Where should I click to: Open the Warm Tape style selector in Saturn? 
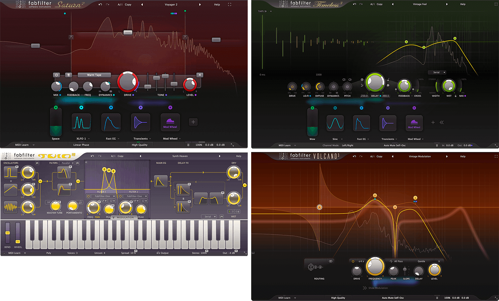point(94,75)
